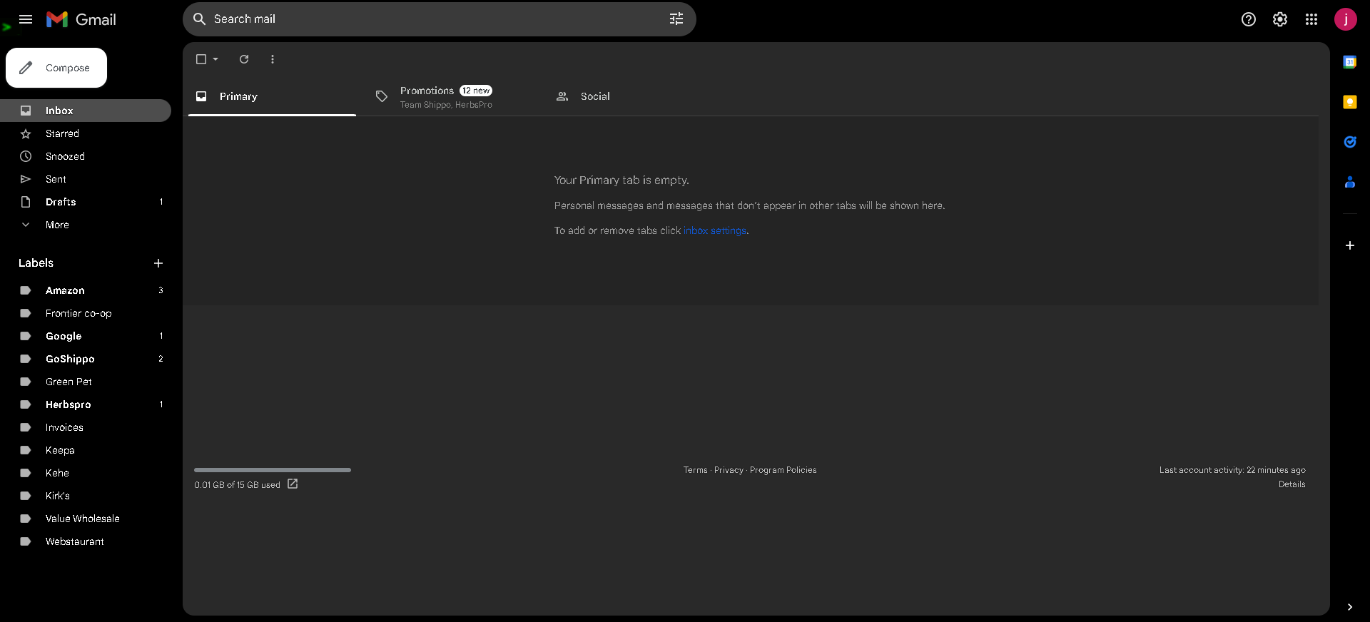Click the Webstaurant label tag icon
The height and width of the screenshot is (622, 1370).
[26, 541]
